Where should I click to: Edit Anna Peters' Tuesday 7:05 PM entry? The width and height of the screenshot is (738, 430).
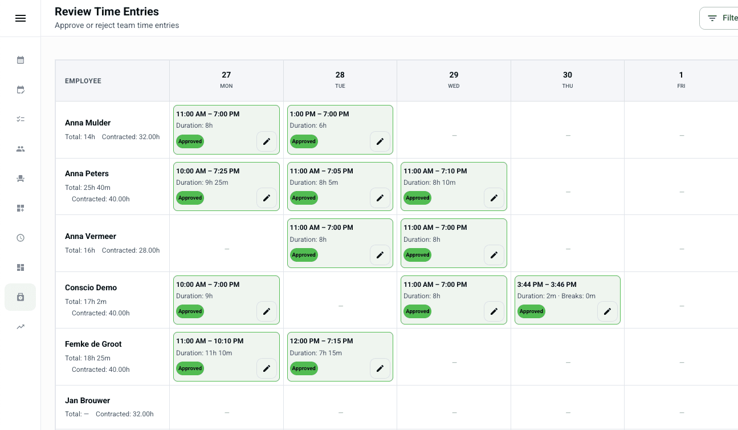point(380,198)
